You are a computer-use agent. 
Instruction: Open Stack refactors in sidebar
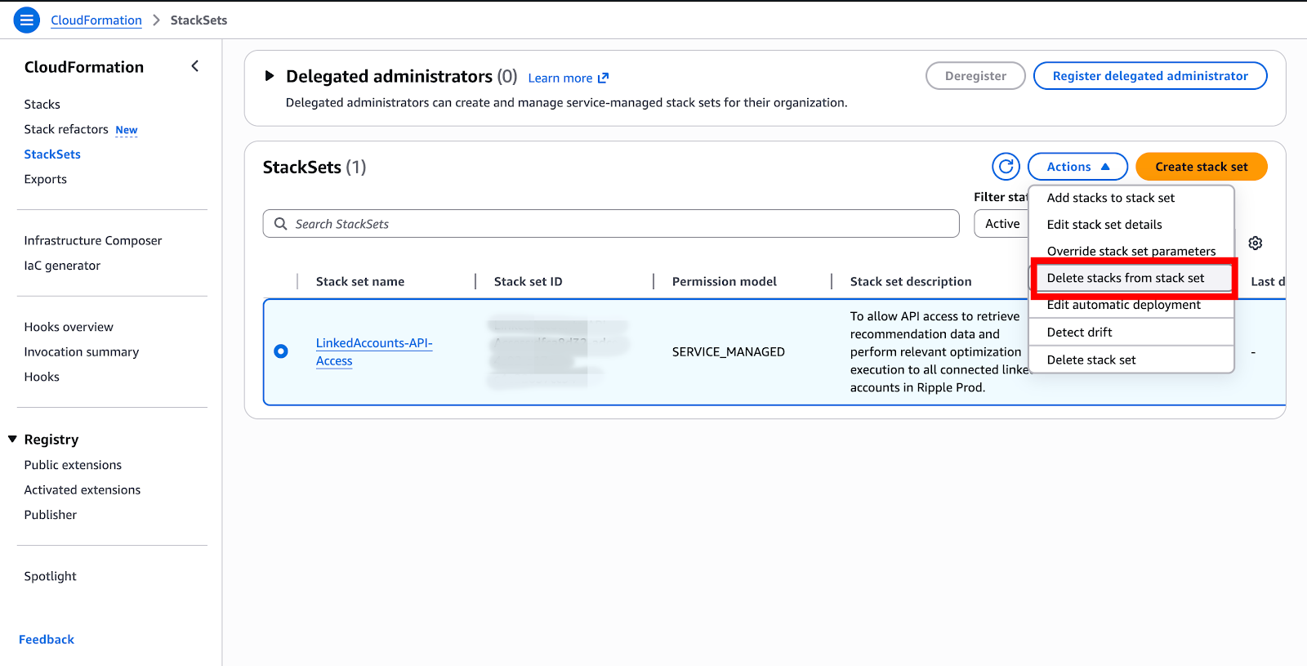pos(66,129)
